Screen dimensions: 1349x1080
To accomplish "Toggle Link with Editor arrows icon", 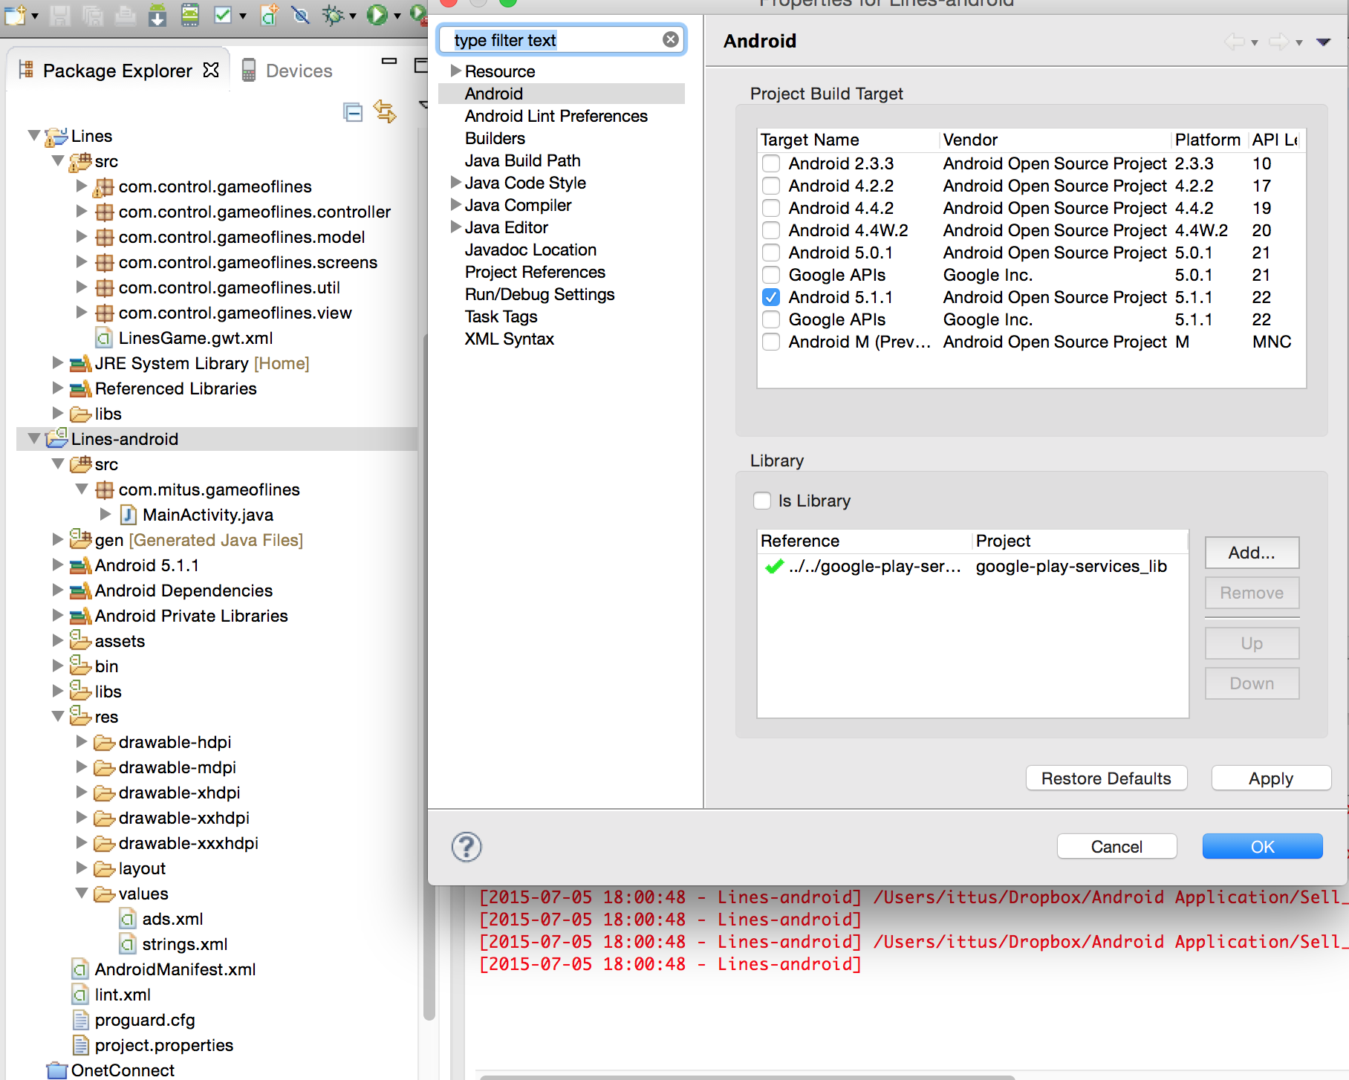I will tap(385, 112).
